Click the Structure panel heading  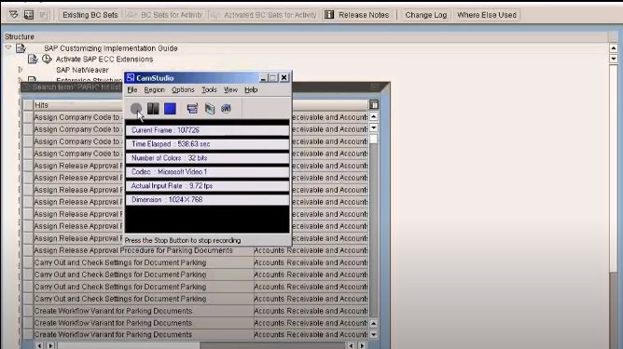(19, 36)
